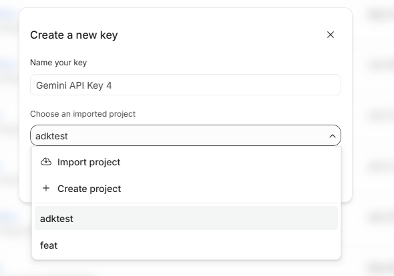Click the adktest text inside the combo box

[x=51, y=136]
